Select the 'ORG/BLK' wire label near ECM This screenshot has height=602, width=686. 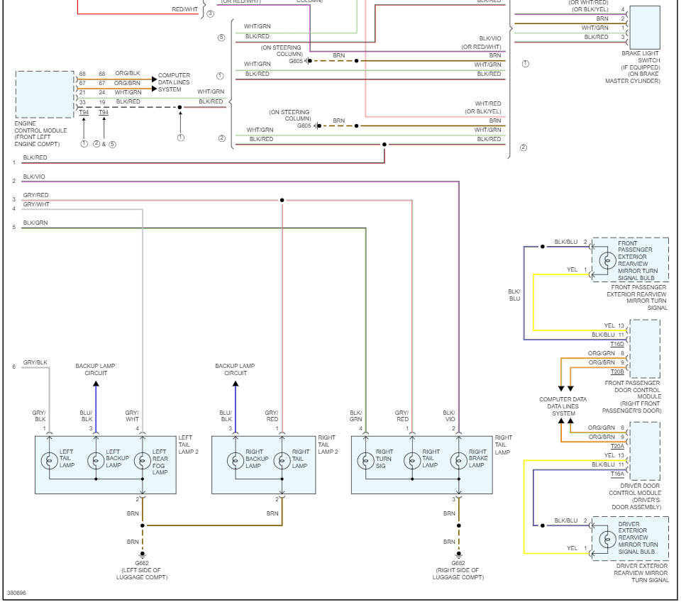[x=128, y=73]
